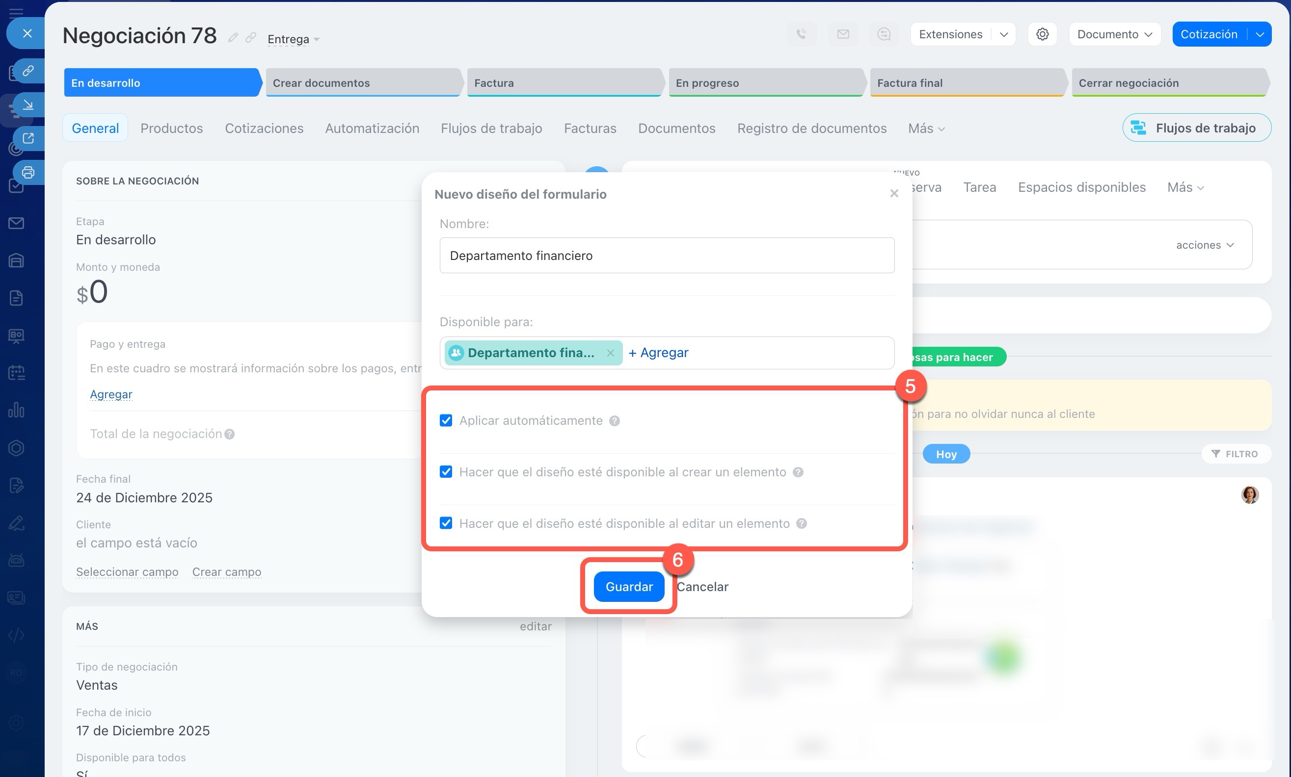
Task: Click help icon next to Aplicar automáticamente
Action: click(x=615, y=421)
